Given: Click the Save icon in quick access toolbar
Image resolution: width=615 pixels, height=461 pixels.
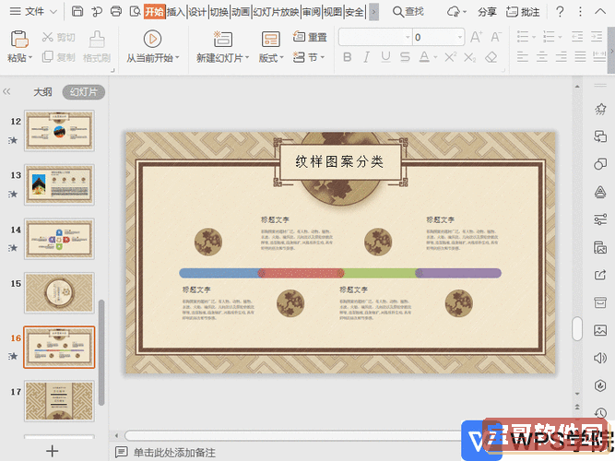Looking at the screenshot, I should tap(77, 11).
